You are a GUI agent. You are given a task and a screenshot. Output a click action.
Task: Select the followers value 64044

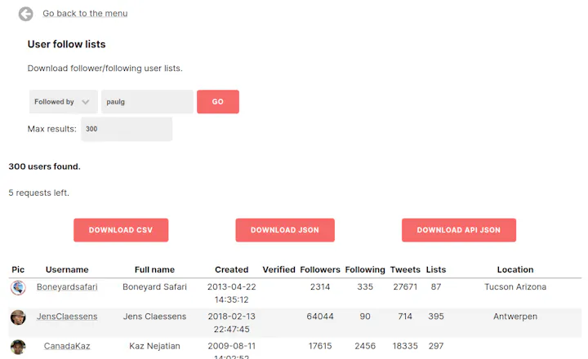click(320, 317)
